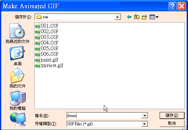Expand the 檔名 filename dropdown arrow
Image resolution: width=188 pixels, height=130 pixels.
(x=145, y=116)
